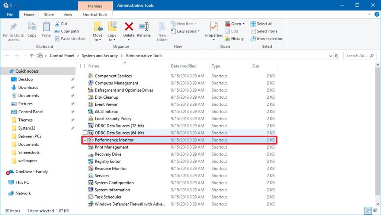Click the Rename icon in the ribbon
This screenshot has width=381, height=215.
point(144,27)
